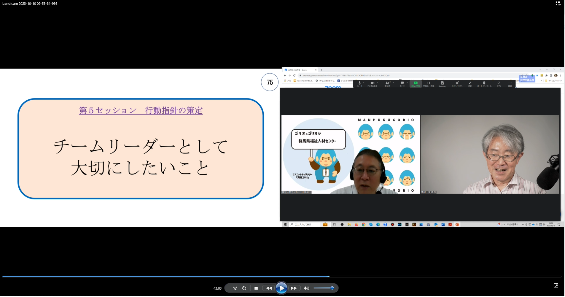565x297 pixels.
Task: Pause the Zoom screen share
Action: point(429,84)
